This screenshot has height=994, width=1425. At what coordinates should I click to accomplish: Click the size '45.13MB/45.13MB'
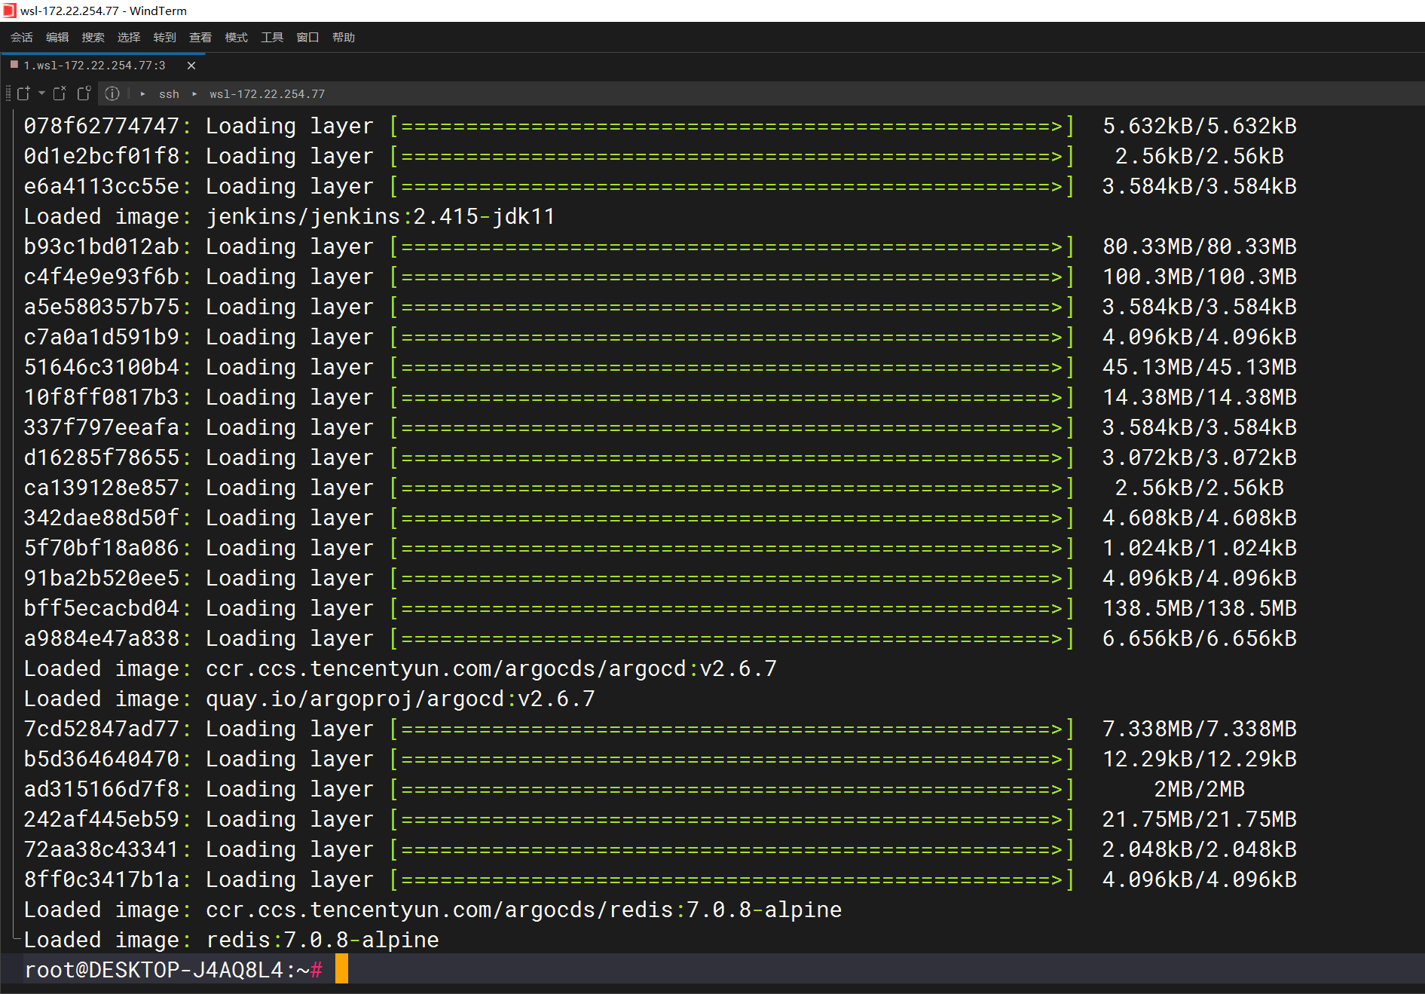tap(1200, 367)
